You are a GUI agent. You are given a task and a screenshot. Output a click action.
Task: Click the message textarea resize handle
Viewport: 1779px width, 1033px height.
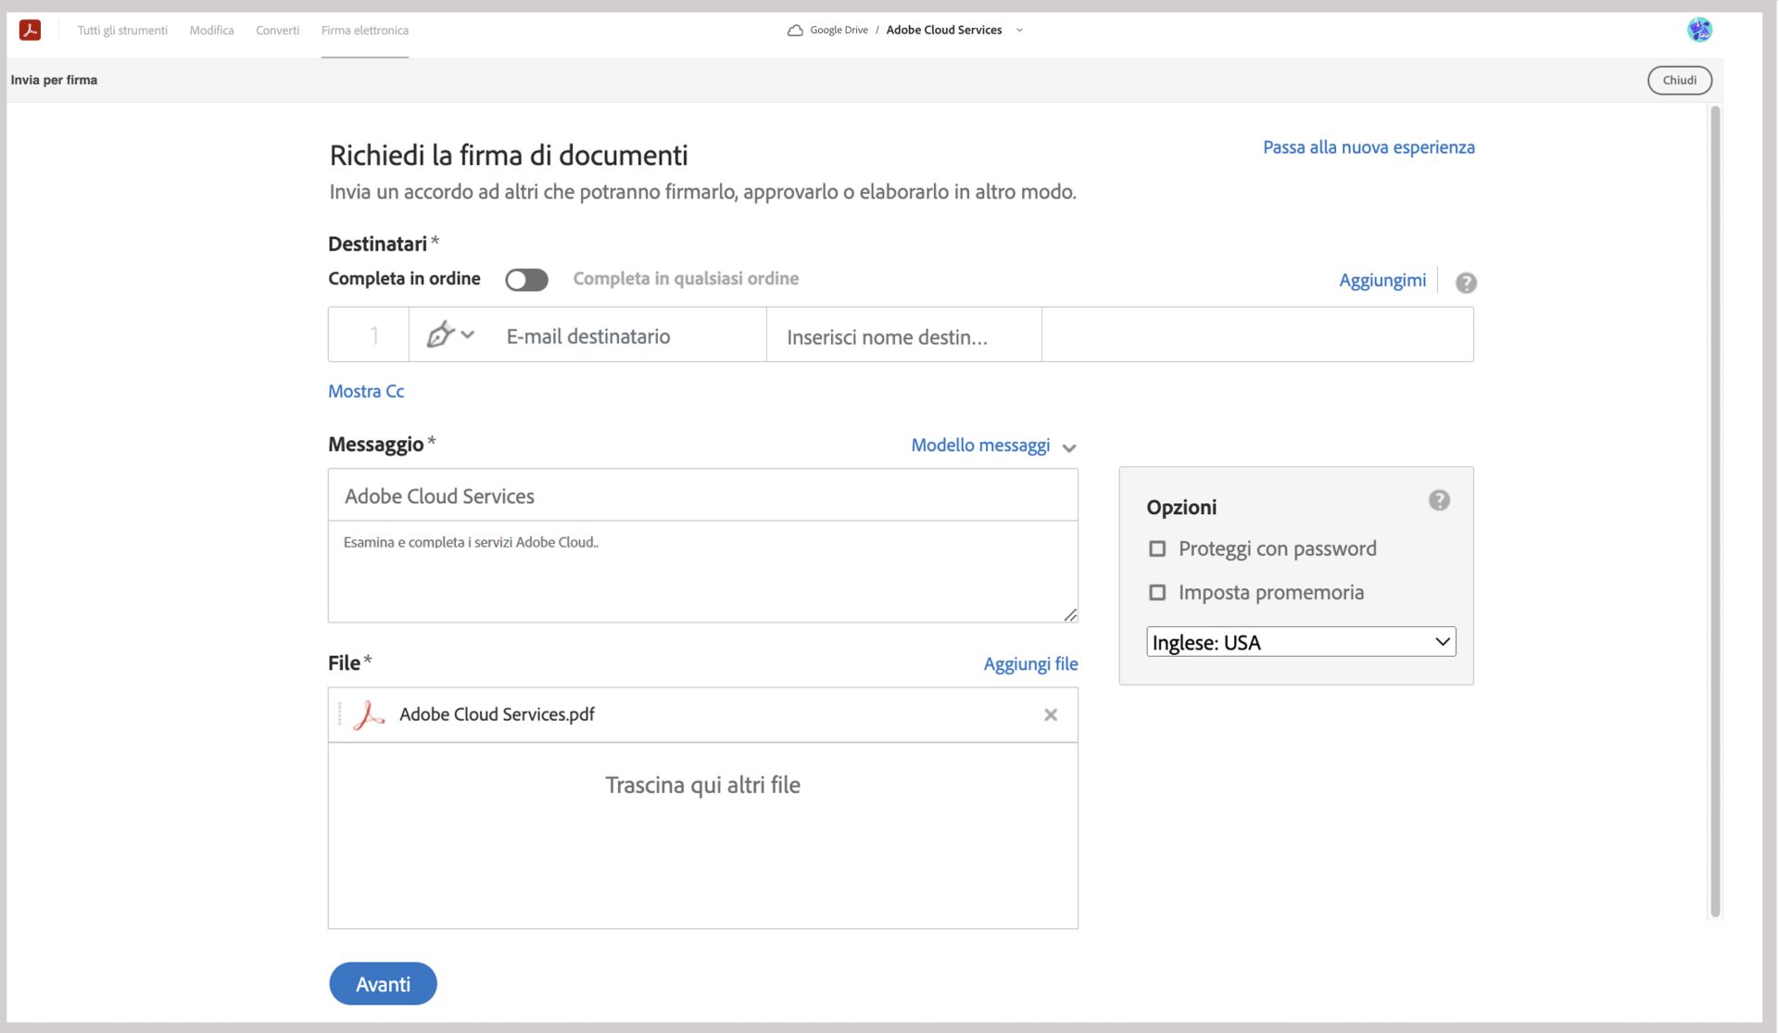coord(1070,615)
